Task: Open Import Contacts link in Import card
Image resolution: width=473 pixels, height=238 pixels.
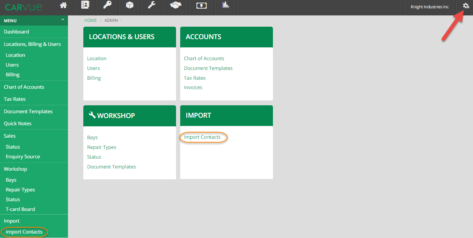Action: coord(202,137)
